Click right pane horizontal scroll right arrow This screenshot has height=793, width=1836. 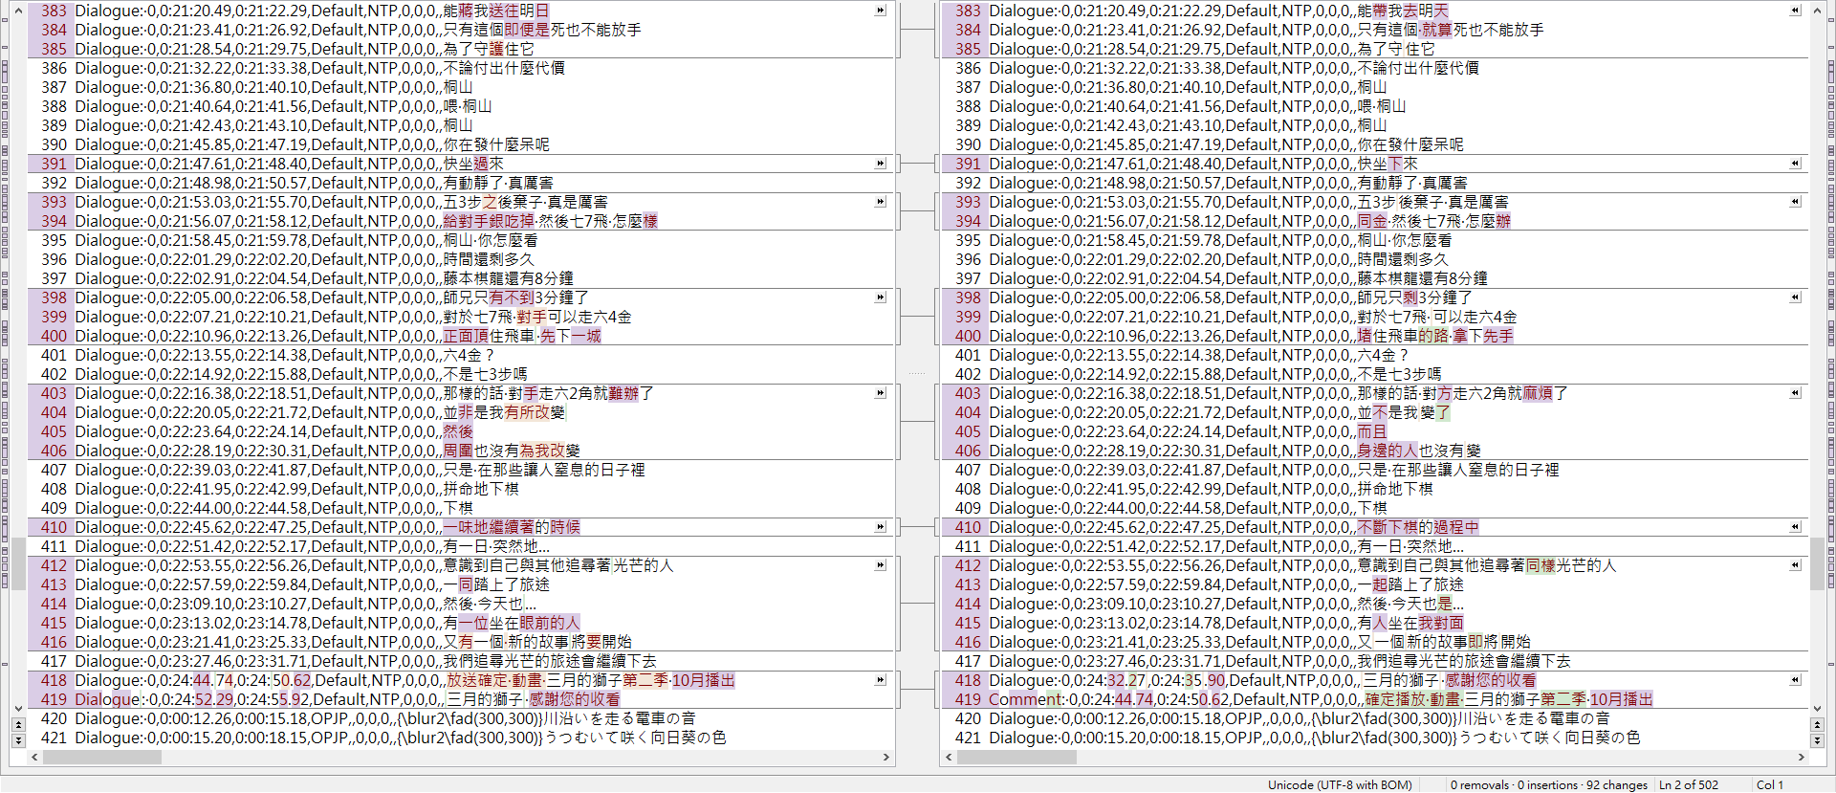coord(1801,757)
